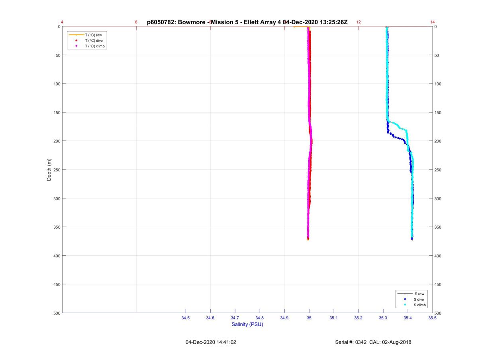This screenshot has height=352, width=478.
Task: Click the 35.2 salinity tick label
Action: click(358, 318)
